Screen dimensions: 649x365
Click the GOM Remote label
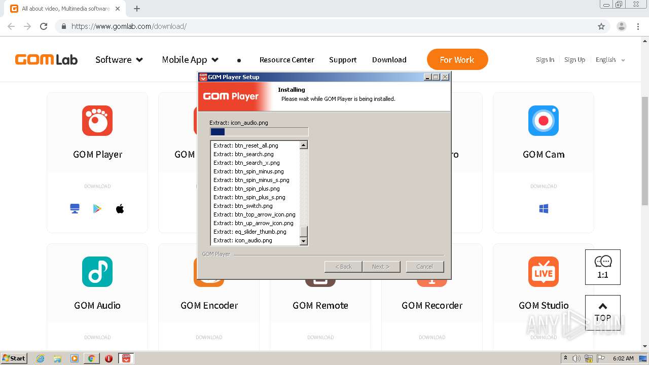320,306
